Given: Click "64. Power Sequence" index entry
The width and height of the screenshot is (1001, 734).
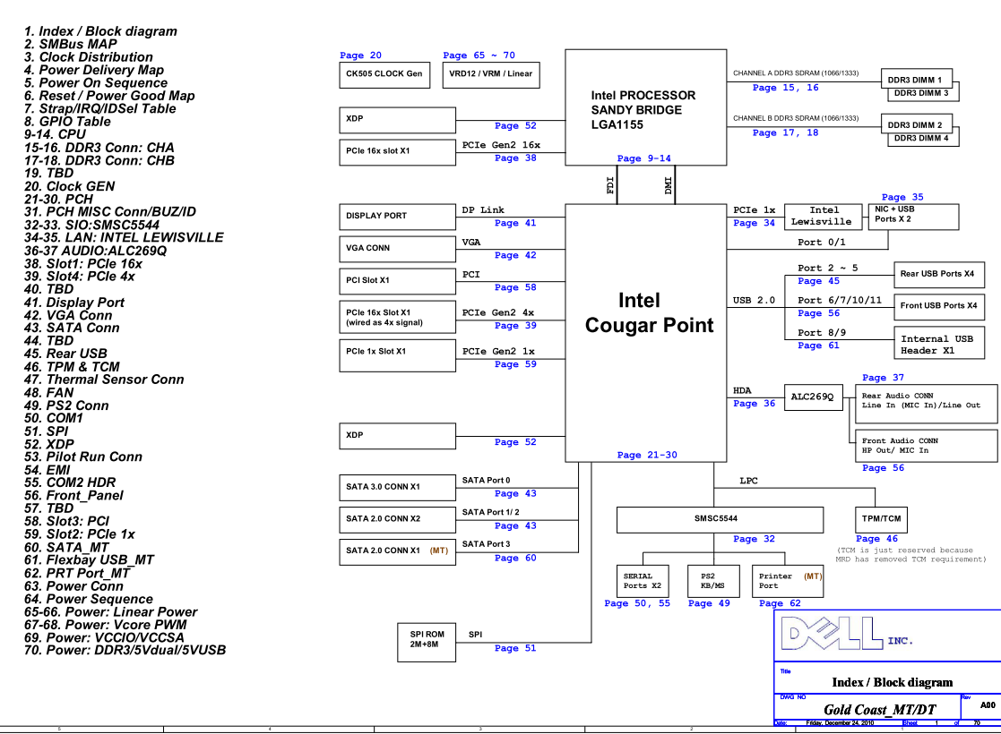Looking at the screenshot, I should click(89, 599).
